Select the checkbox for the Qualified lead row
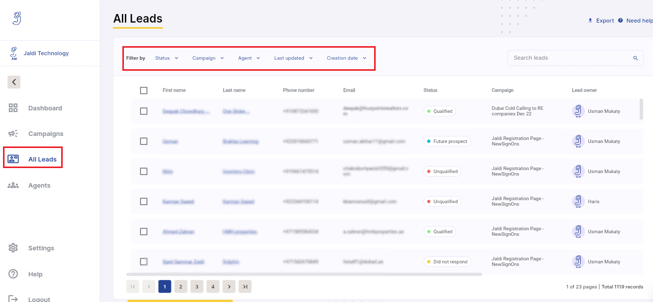Image resolution: width=653 pixels, height=302 pixels. pyautogui.click(x=144, y=111)
